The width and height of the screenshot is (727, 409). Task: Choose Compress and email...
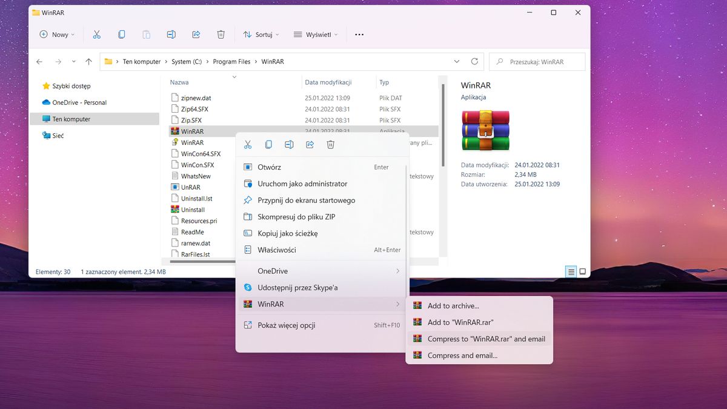(479, 355)
